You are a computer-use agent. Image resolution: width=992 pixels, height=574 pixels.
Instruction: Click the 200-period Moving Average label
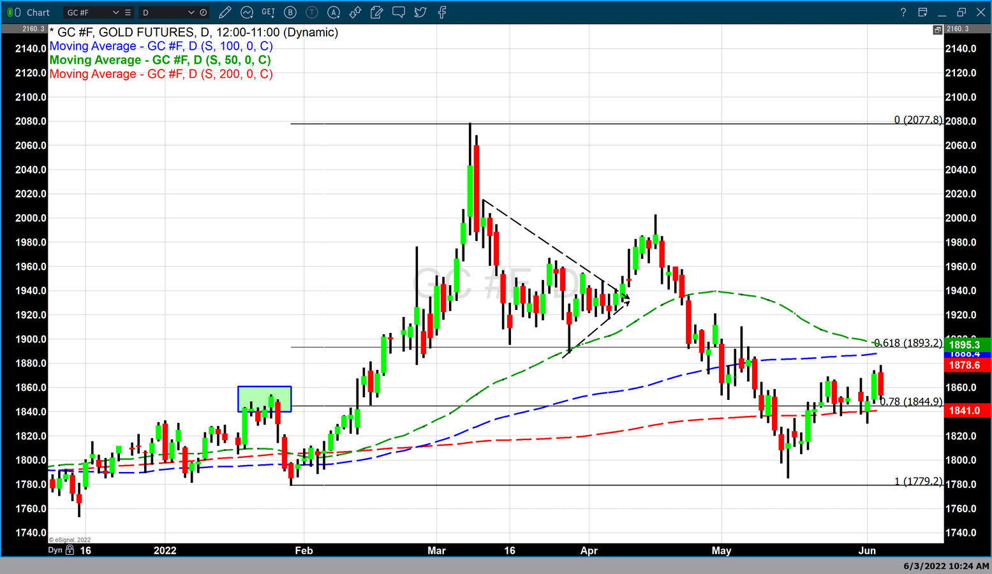(x=161, y=74)
